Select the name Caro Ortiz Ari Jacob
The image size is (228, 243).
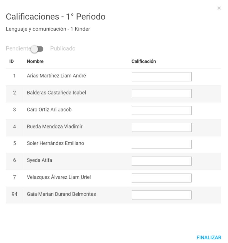49,110
